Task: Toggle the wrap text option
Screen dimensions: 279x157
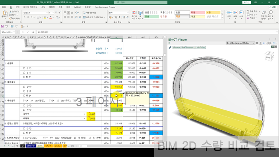Action: (90, 13)
